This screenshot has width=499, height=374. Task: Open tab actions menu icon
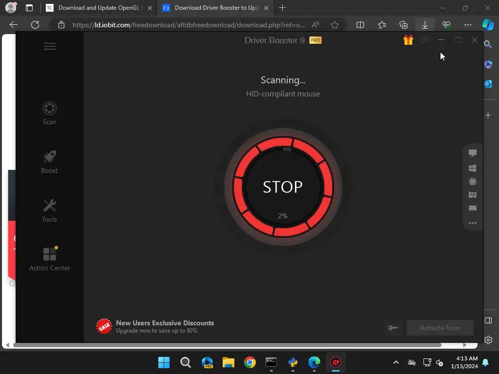(29, 8)
